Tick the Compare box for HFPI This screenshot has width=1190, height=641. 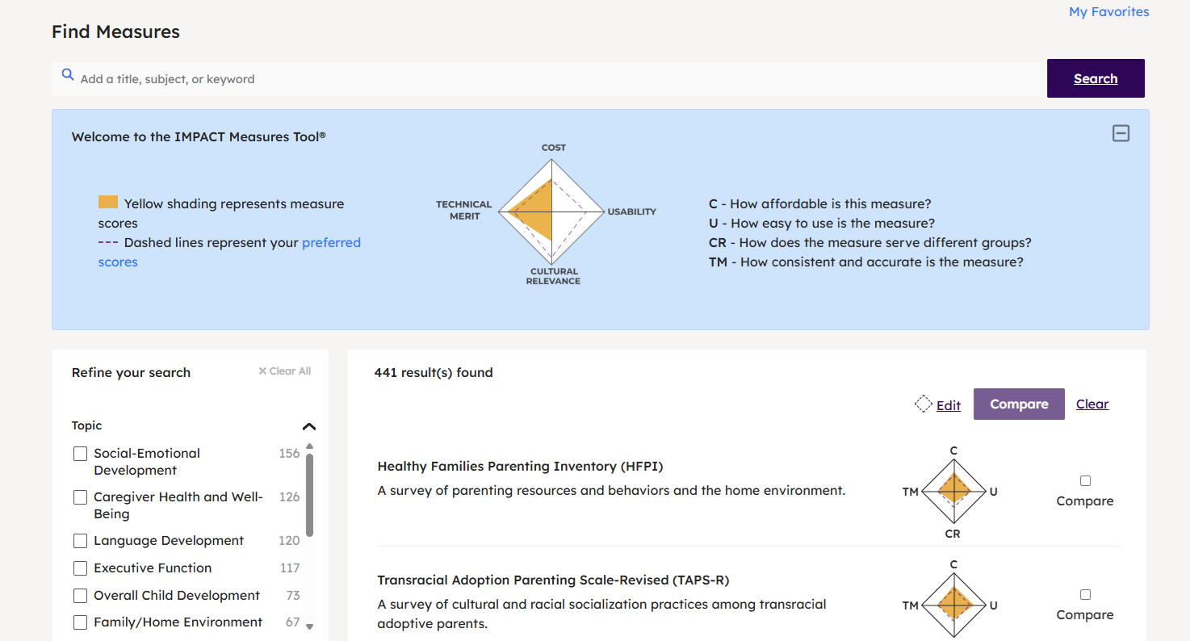[x=1085, y=481]
